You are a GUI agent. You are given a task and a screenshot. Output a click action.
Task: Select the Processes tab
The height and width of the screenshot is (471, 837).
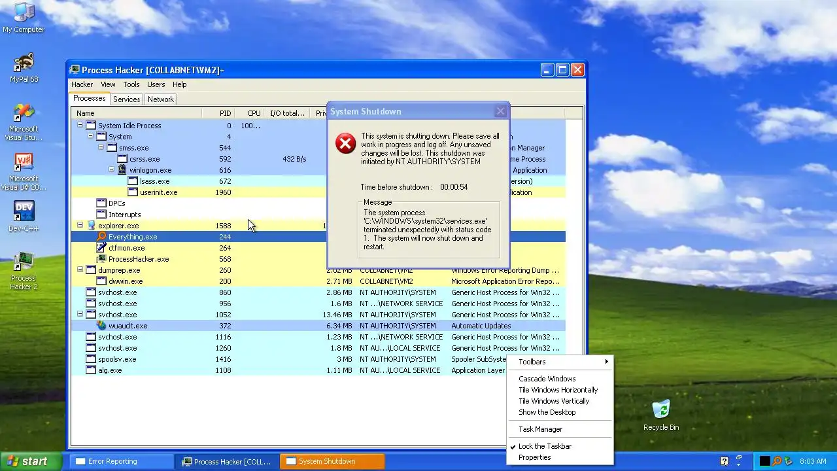coord(89,99)
